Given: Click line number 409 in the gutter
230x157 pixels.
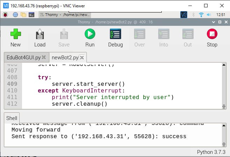Looking at the screenshot, I should tap(12, 84).
